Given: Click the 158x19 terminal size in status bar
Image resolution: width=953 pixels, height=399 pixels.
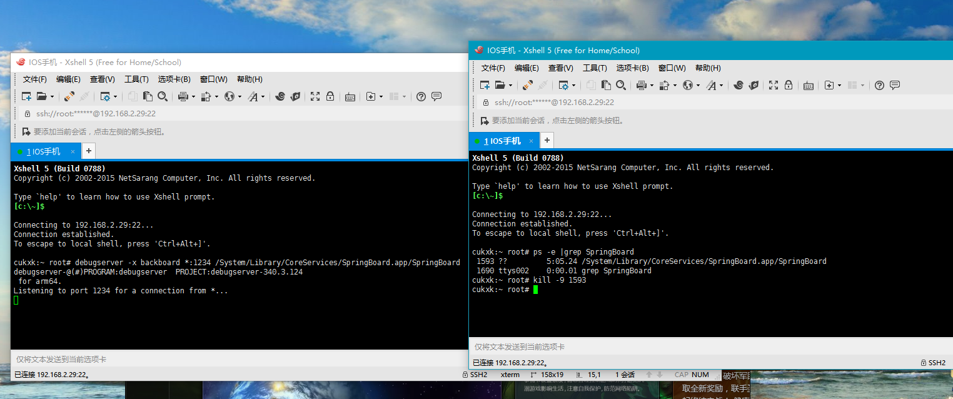Looking at the screenshot, I should tap(551, 375).
